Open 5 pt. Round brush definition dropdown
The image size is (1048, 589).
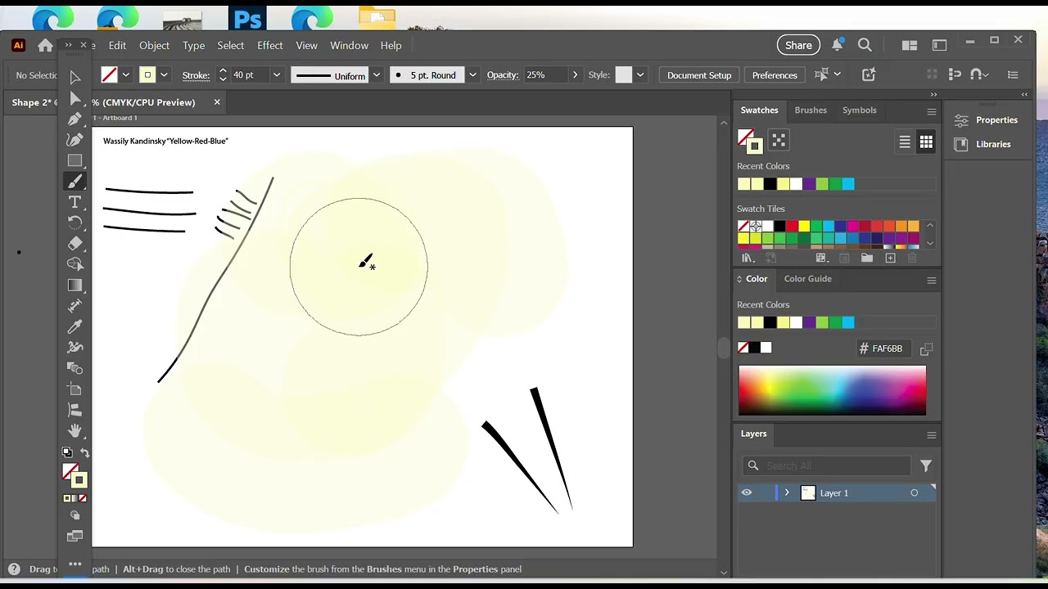(x=473, y=75)
